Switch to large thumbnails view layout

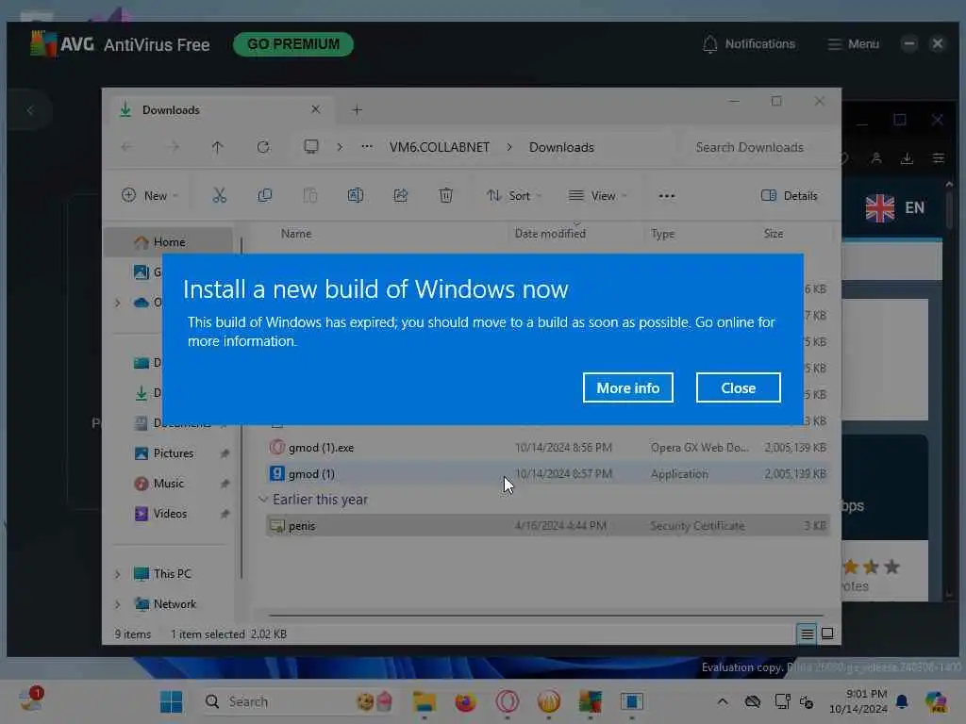tap(827, 633)
